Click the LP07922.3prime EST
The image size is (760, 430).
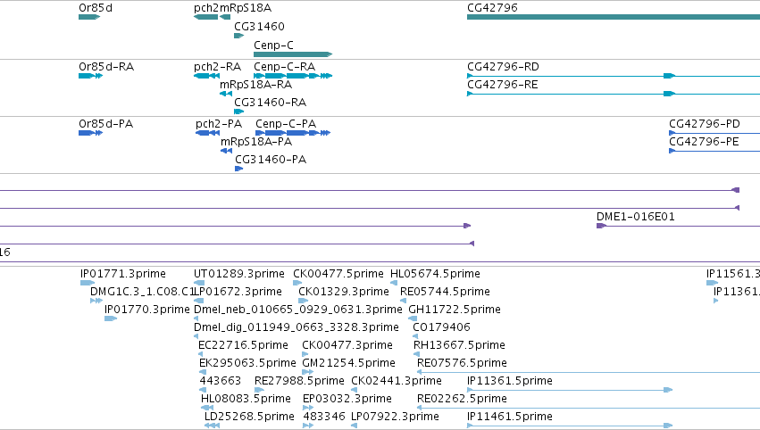click(354, 426)
